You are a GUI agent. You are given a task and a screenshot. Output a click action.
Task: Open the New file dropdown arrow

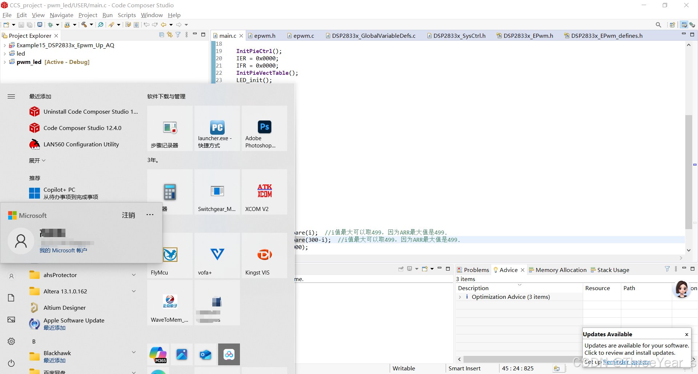click(x=13, y=25)
